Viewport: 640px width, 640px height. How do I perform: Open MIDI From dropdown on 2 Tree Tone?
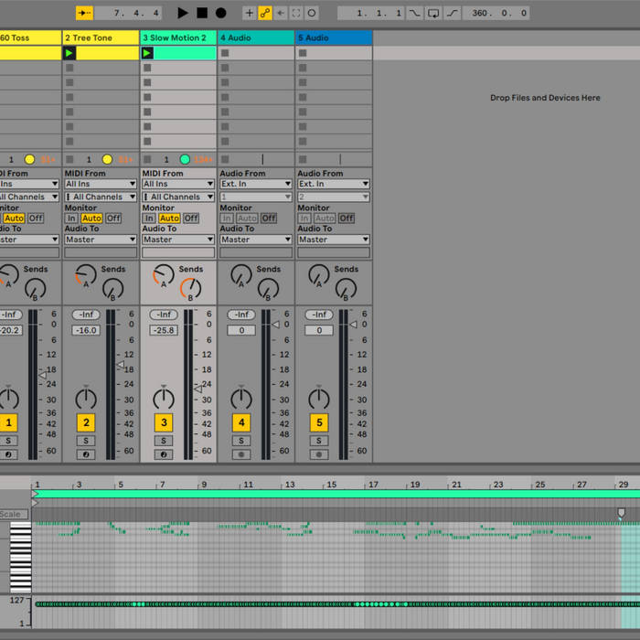101,184
